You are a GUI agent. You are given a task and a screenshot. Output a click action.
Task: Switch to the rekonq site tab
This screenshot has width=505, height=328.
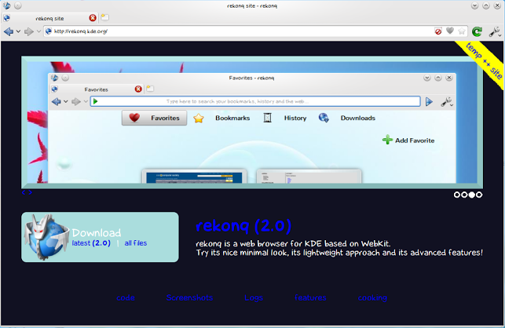click(x=49, y=17)
